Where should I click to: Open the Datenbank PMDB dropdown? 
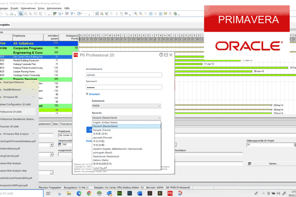[126, 106]
